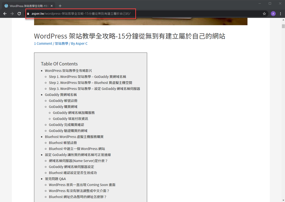Jump to GoDaddy 網域名稱加購服務

(74, 113)
